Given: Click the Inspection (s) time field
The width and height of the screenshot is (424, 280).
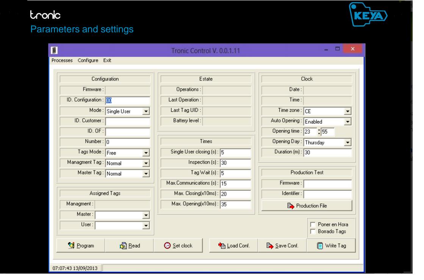Looking at the screenshot, I should pyautogui.click(x=235, y=163).
